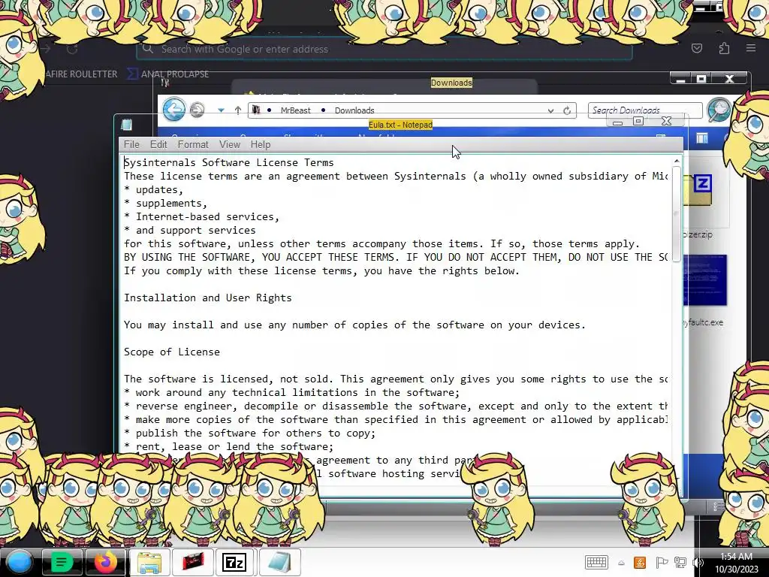Image resolution: width=769 pixels, height=577 pixels.
Task: Open recent locations dropdown in Explorer
Action: (222, 110)
